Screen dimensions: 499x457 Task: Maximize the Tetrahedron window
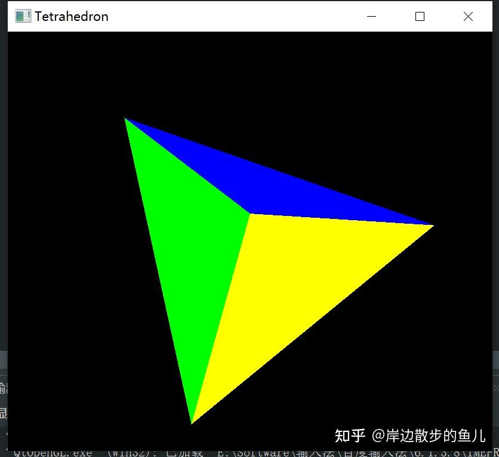(x=420, y=16)
